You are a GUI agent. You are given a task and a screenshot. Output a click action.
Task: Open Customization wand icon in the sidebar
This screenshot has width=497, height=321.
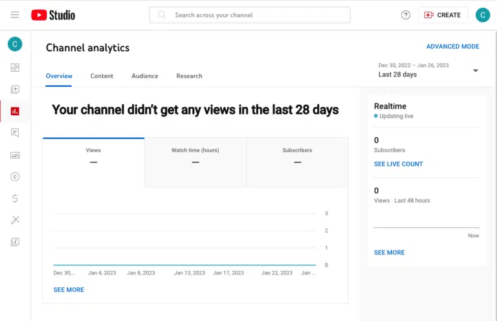(15, 220)
